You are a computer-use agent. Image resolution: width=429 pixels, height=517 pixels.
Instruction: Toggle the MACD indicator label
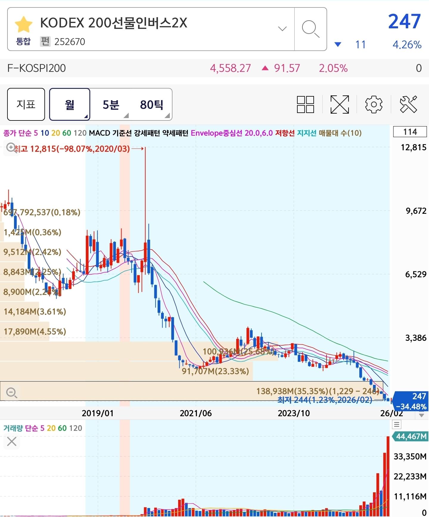tap(100, 133)
